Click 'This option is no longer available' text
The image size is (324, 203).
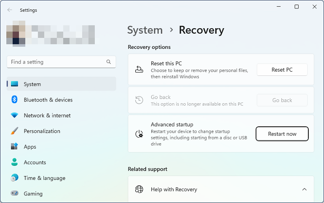[197, 104]
